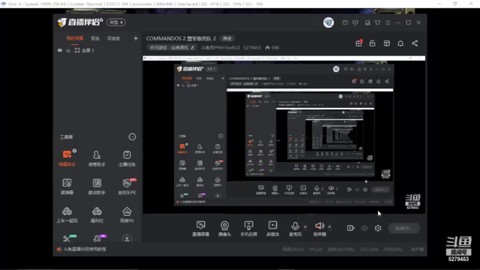The width and height of the screenshot is (480, 270).
Task: Click 修改 to edit the stream title
Action: tap(227, 38)
